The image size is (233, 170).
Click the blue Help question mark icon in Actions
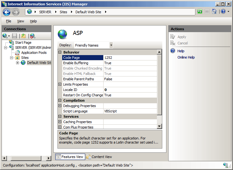(173, 51)
